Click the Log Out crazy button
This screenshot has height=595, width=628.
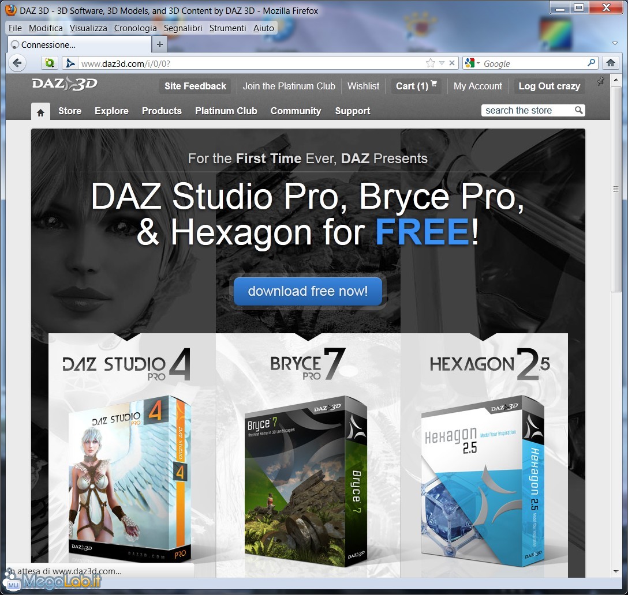548,86
